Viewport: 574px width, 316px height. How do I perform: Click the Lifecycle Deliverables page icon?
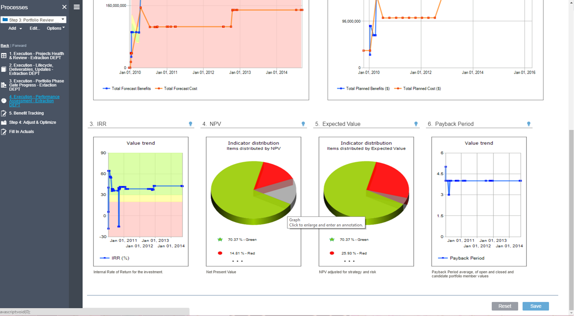coord(4,69)
